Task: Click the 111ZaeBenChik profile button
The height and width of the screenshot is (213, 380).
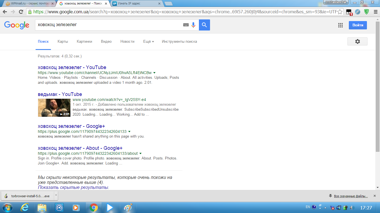Action: tap(336, 2)
